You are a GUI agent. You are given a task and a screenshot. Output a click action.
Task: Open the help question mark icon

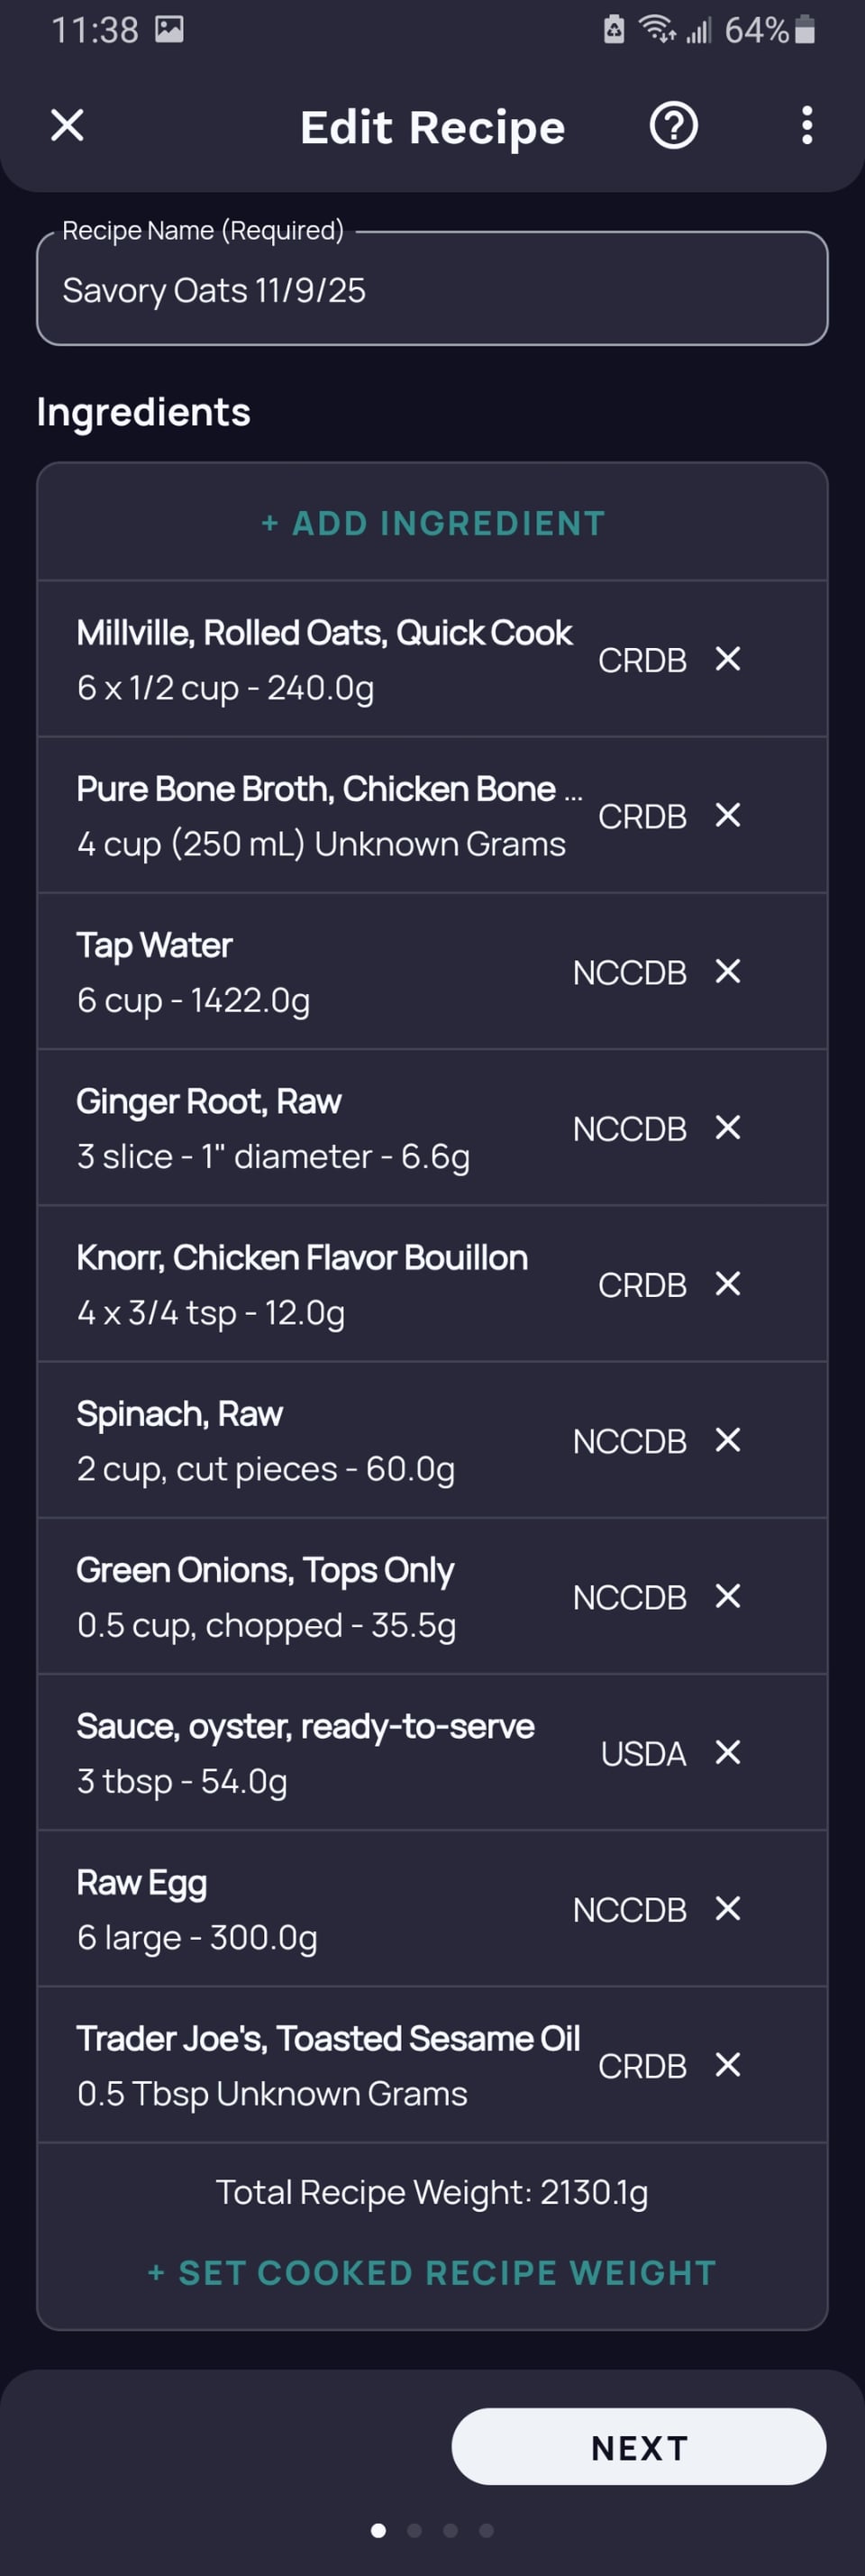[673, 126]
